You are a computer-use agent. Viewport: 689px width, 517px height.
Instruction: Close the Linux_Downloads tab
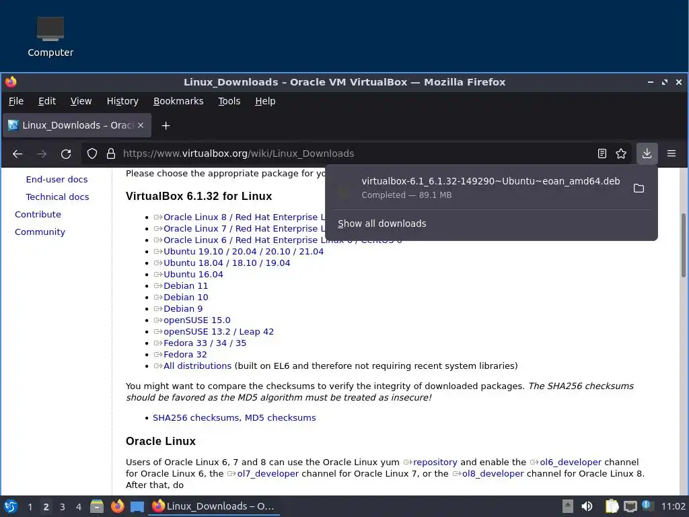[141, 125]
